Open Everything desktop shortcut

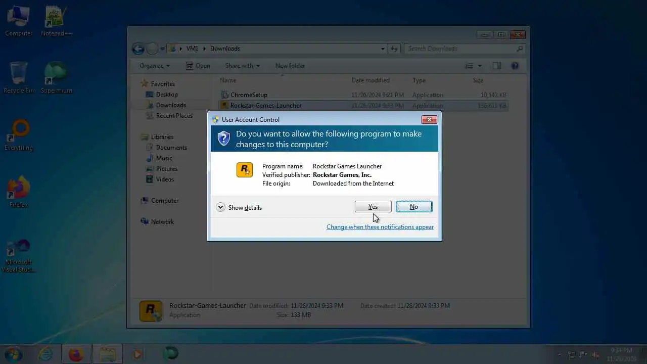19,135
